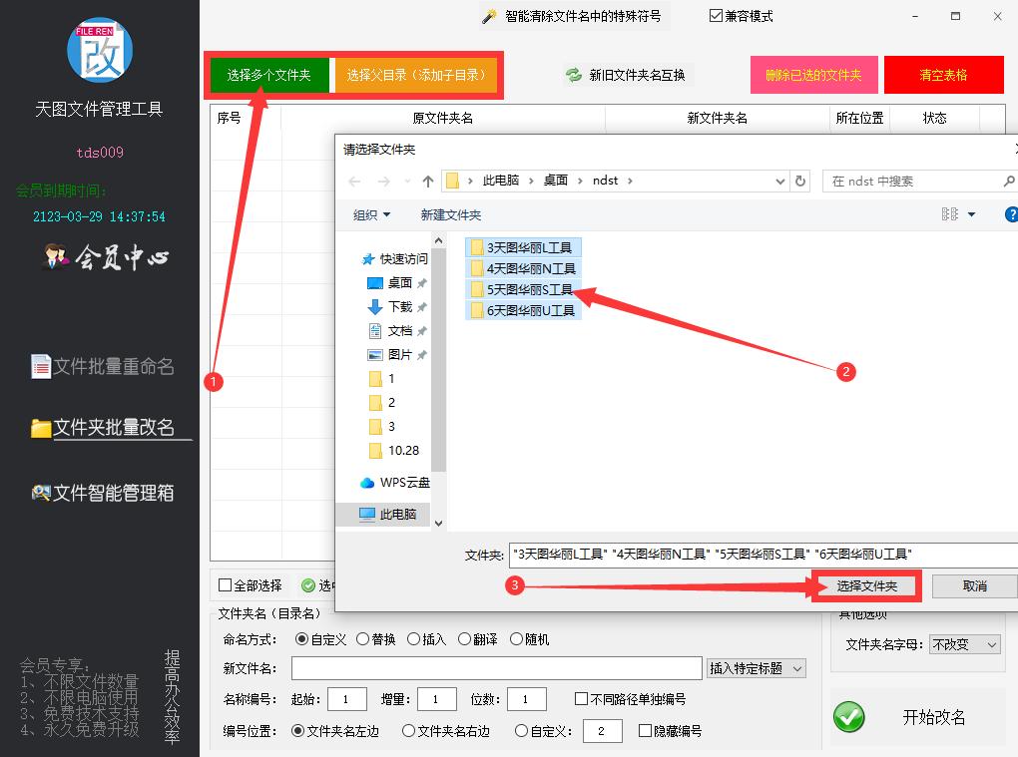Viewport: 1018px width, 757px height.
Task: Confirm with the 选择文件夹 button
Action: [x=866, y=586]
